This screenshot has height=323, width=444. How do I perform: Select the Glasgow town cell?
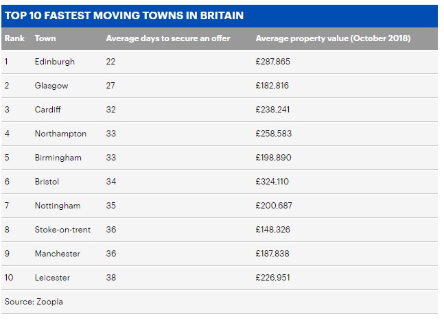(x=52, y=86)
